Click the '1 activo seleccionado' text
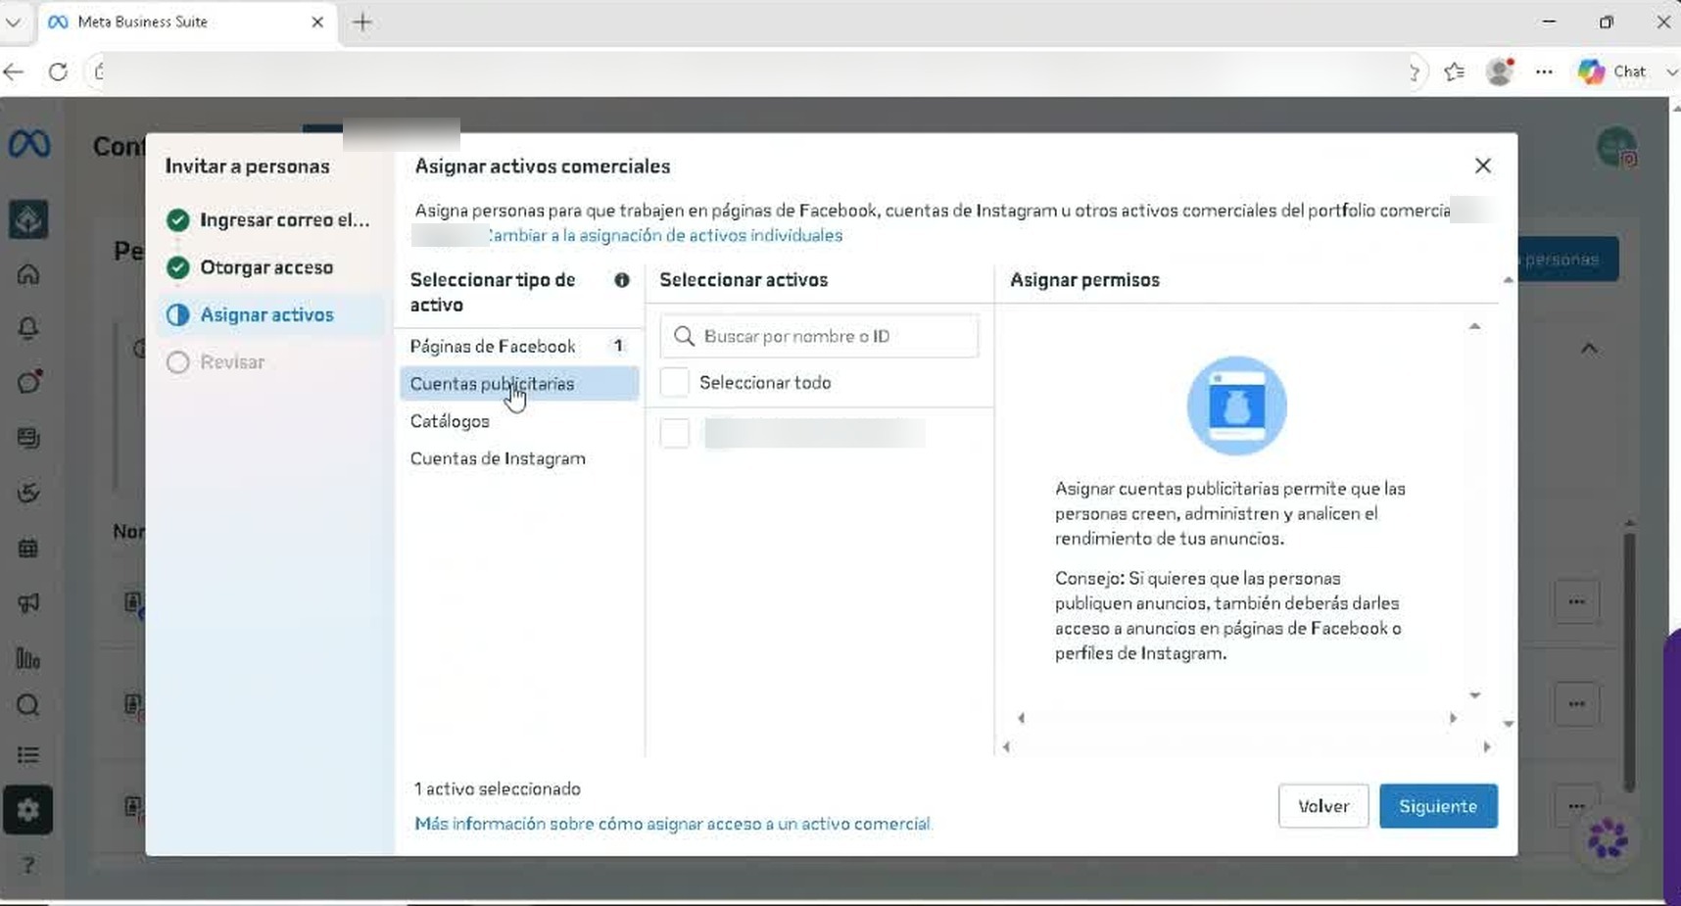 coord(498,789)
